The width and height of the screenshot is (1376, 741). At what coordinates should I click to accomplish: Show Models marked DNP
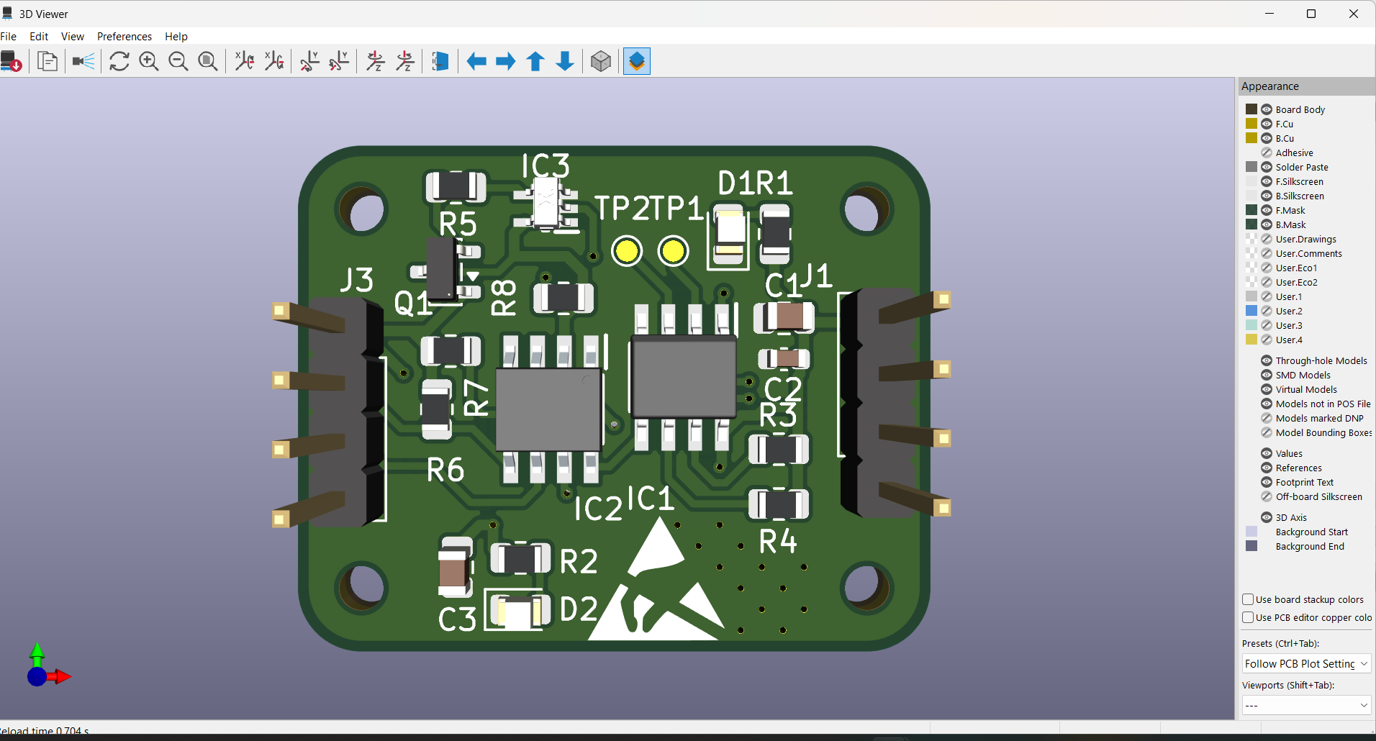(x=1267, y=418)
